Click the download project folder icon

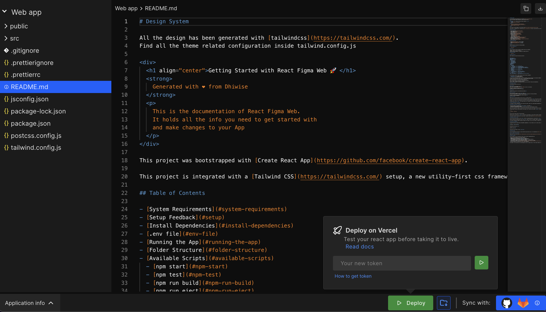point(443,303)
